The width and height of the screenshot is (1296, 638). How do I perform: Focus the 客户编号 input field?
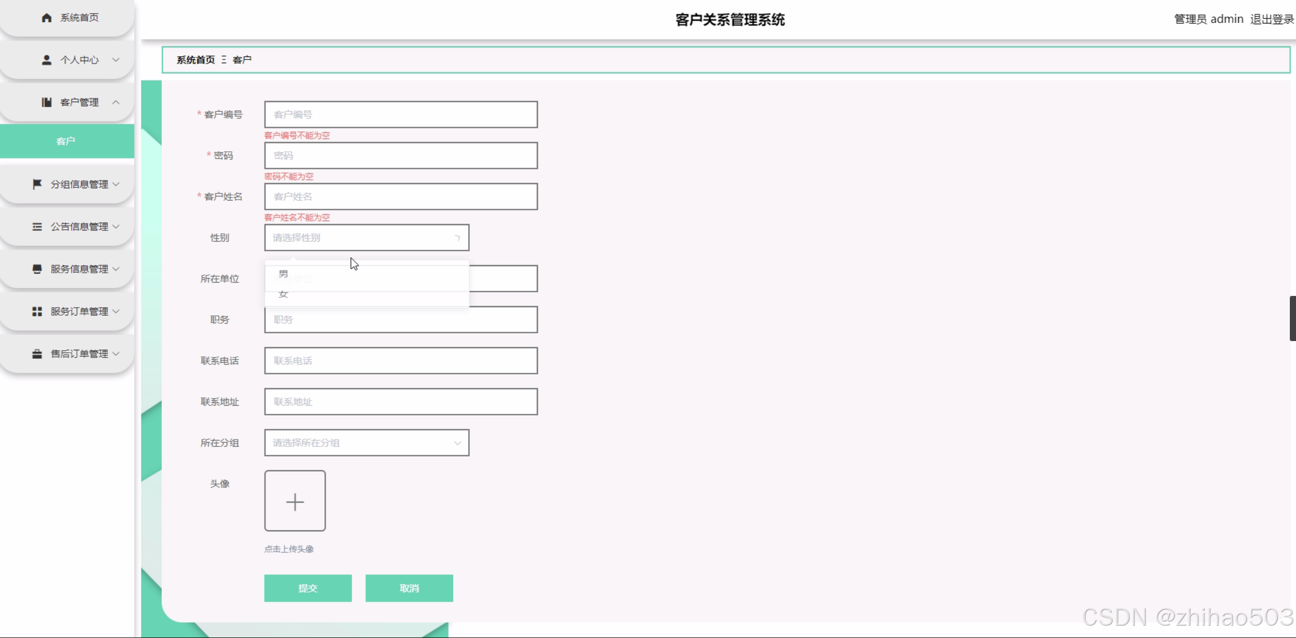(400, 114)
